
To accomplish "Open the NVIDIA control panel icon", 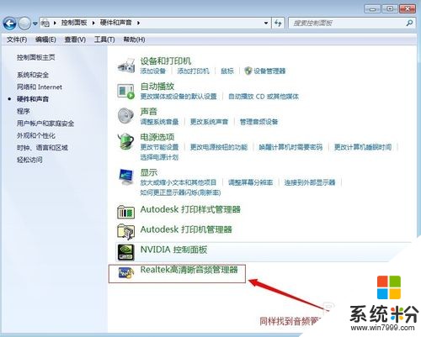I will 125,252.
